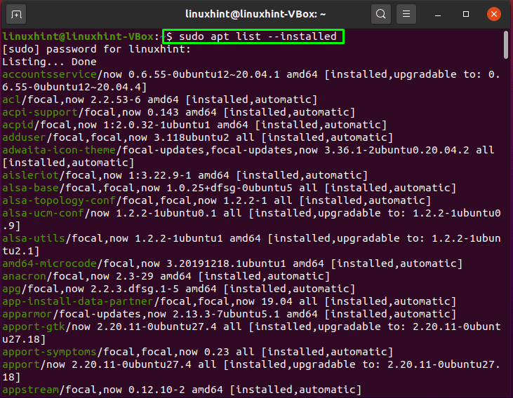Select the alsa-ucm-conf package name
The width and height of the screenshot is (513, 398).
point(44,213)
